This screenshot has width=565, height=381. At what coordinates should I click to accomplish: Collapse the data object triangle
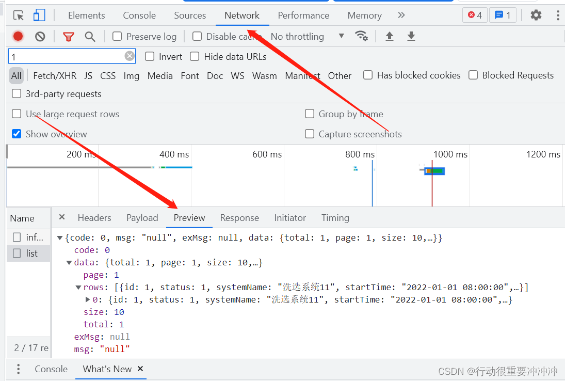(69, 263)
